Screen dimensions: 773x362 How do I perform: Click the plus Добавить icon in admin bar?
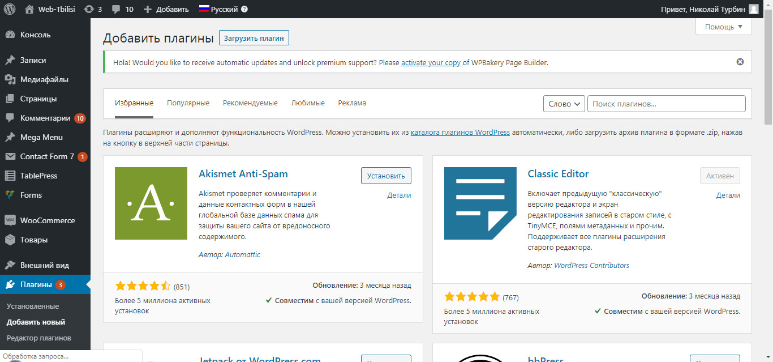[x=148, y=10]
